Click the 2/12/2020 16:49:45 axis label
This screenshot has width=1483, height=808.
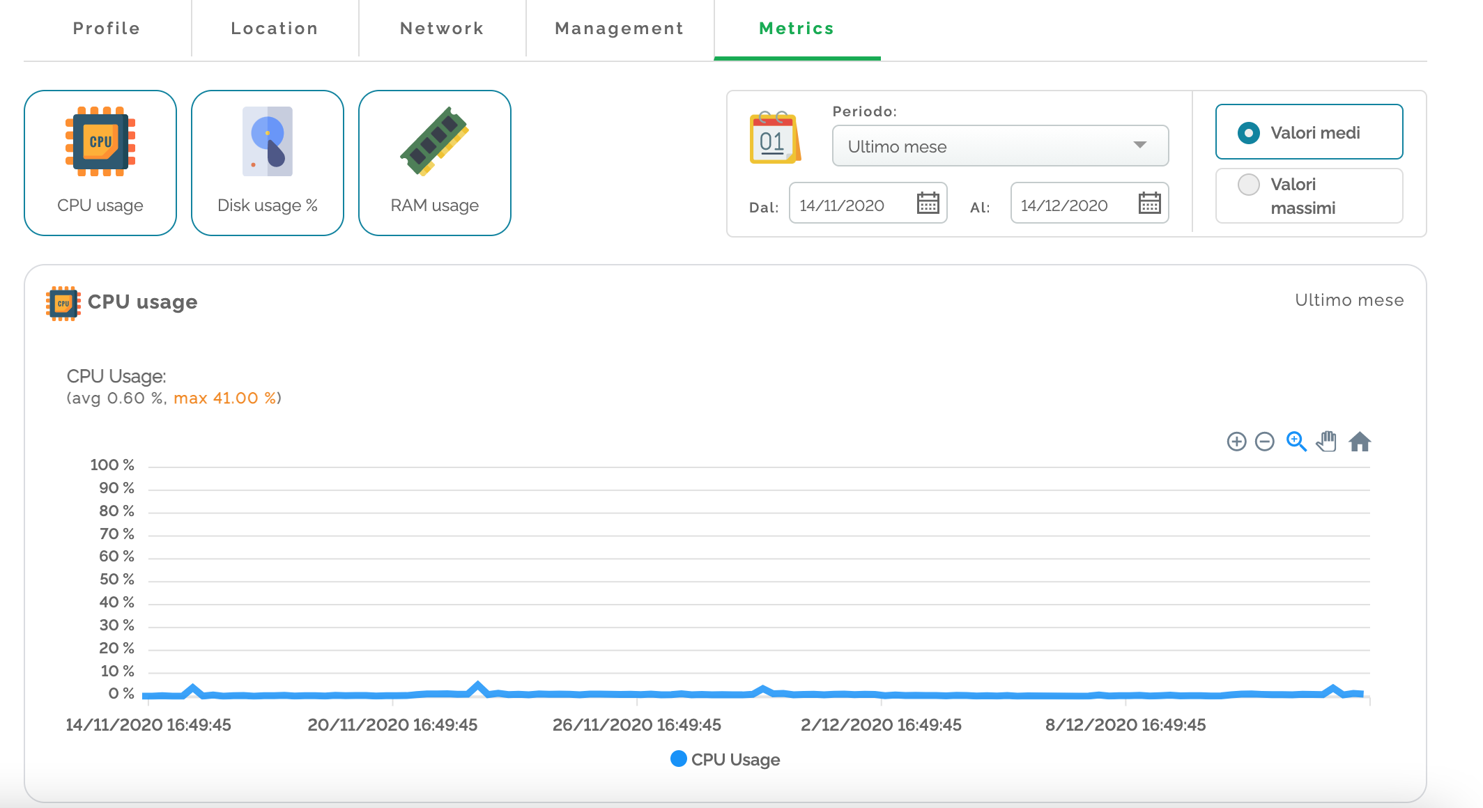click(x=881, y=724)
